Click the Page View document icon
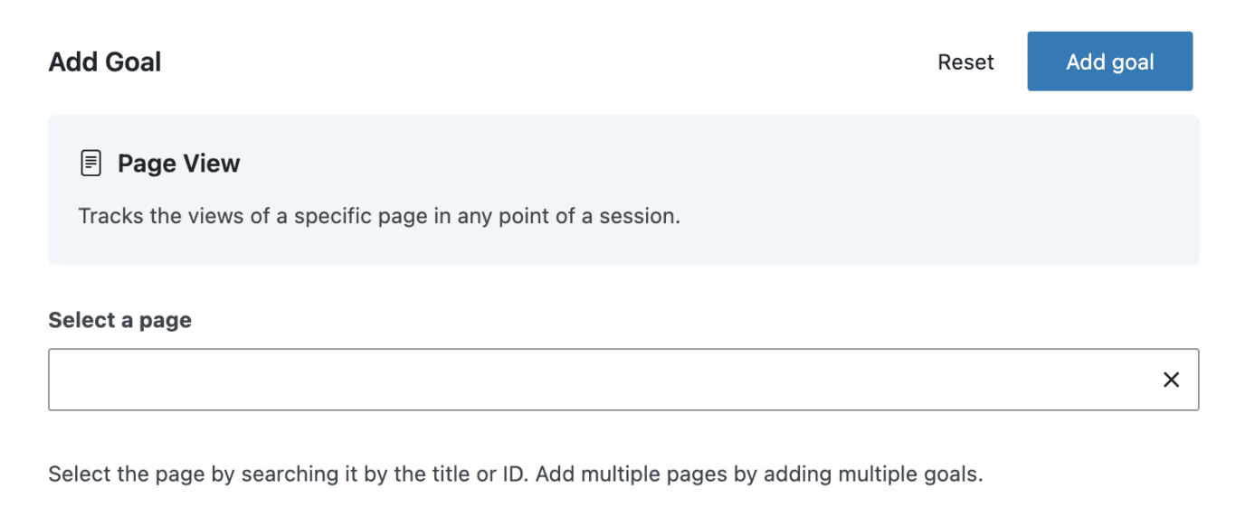 90,164
